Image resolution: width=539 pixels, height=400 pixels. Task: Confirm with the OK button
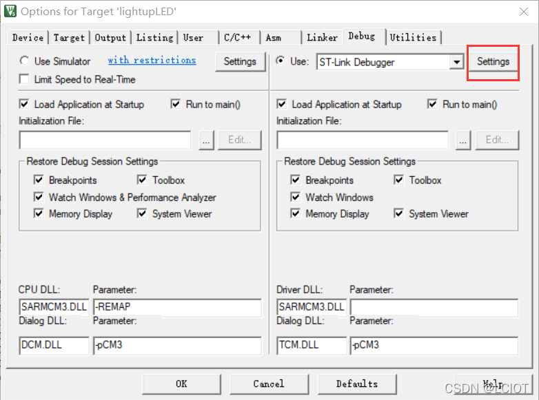pos(181,384)
